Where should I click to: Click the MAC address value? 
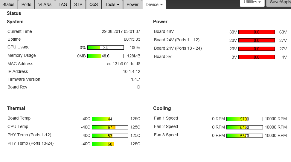[x=124, y=64]
